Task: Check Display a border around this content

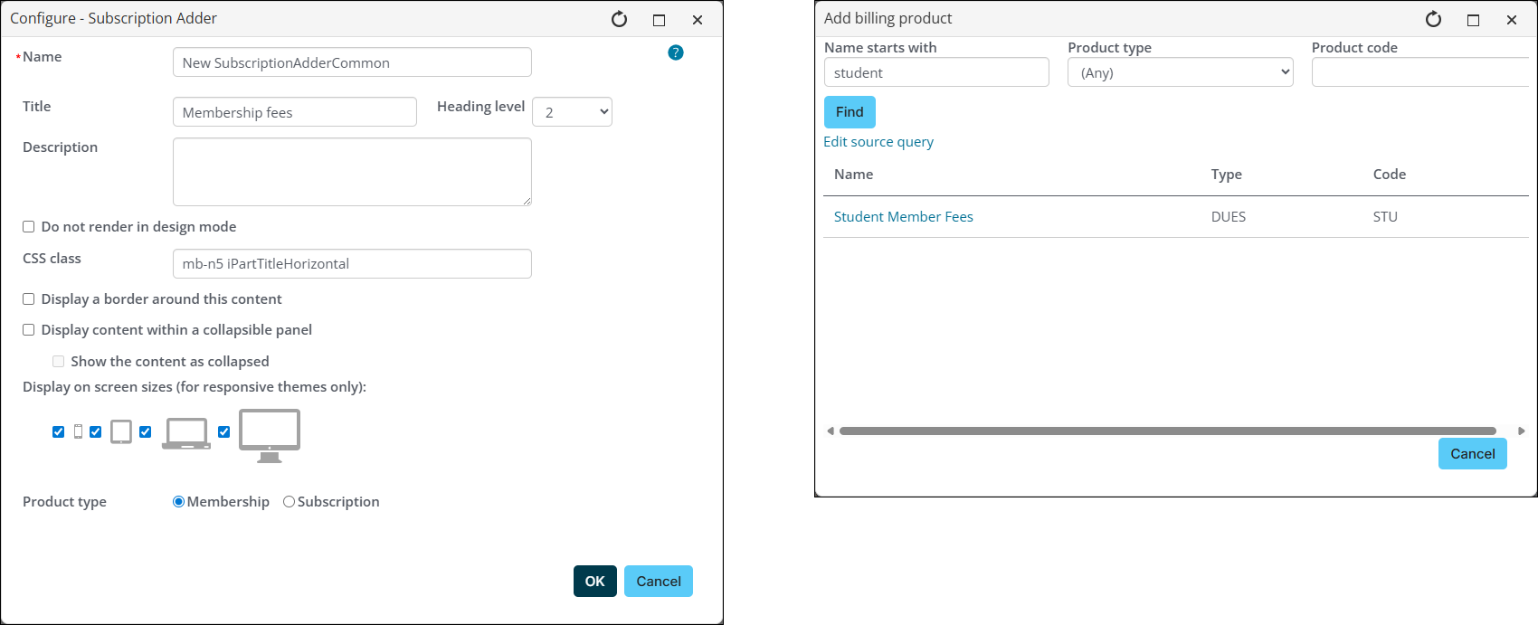Action: [x=29, y=299]
